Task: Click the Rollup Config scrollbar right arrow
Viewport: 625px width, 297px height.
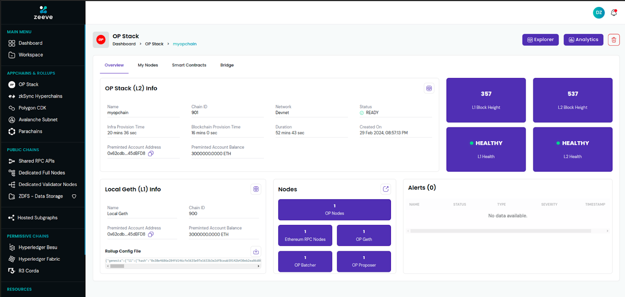Action: pyautogui.click(x=259, y=266)
